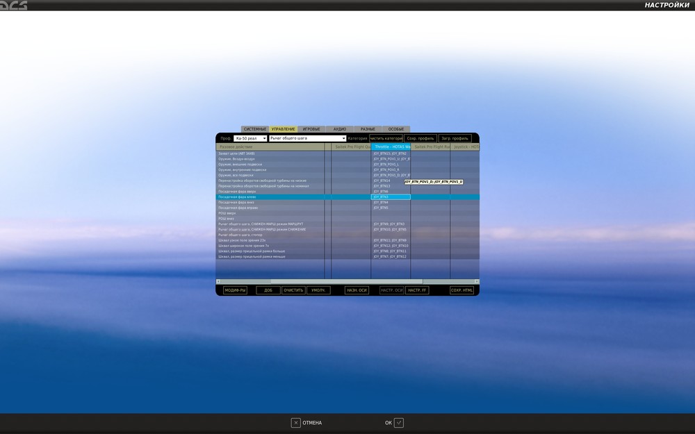Switch to the СИСТЕМНЫЕ tab
The image size is (695, 434).
[x=256, y=128]
